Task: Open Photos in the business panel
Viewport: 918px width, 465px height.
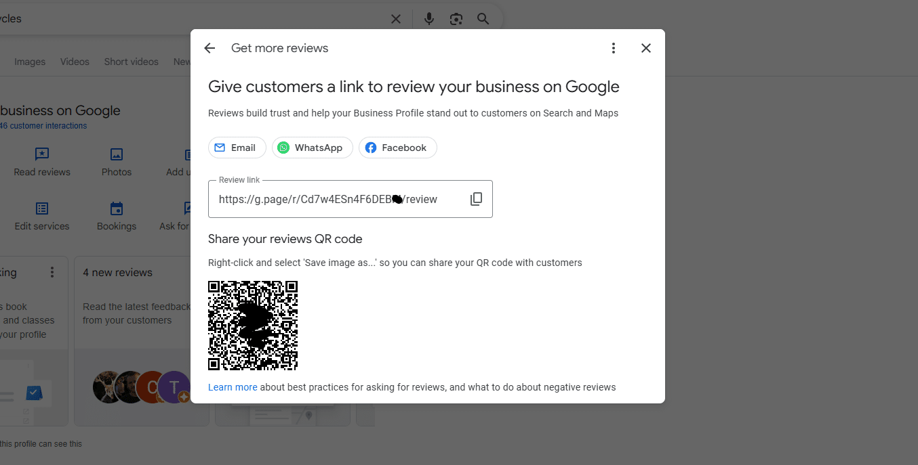Action: point(117,162)
